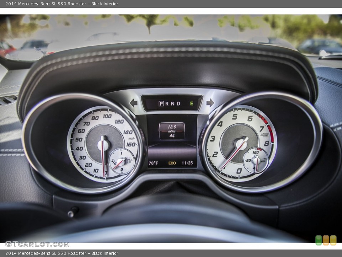The image size is (342, 257).
Task: Click the green square in corner logo
Action: [x=318, y=240]
